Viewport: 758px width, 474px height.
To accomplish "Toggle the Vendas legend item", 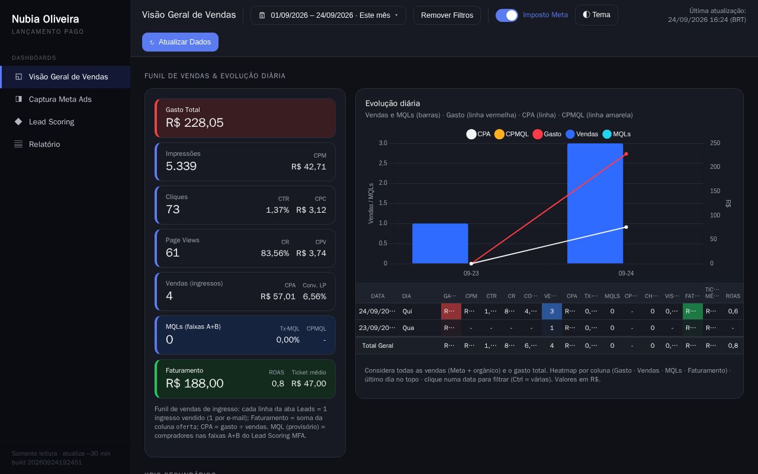I will [582, 134].
